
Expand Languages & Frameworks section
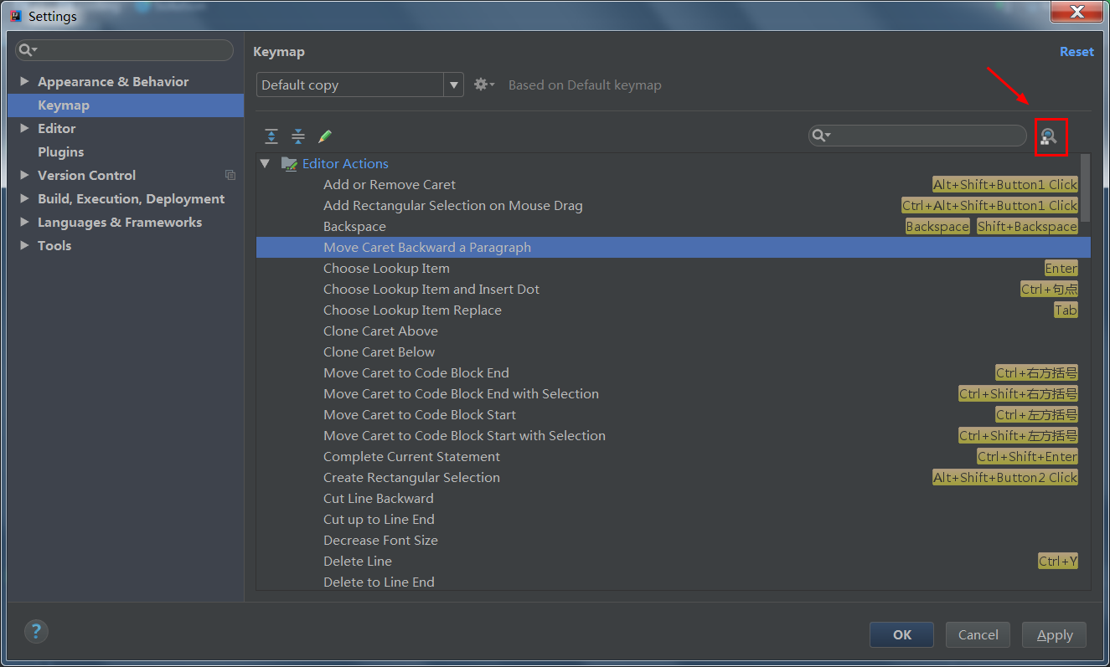pyautogui.click(x=24, y=222)
